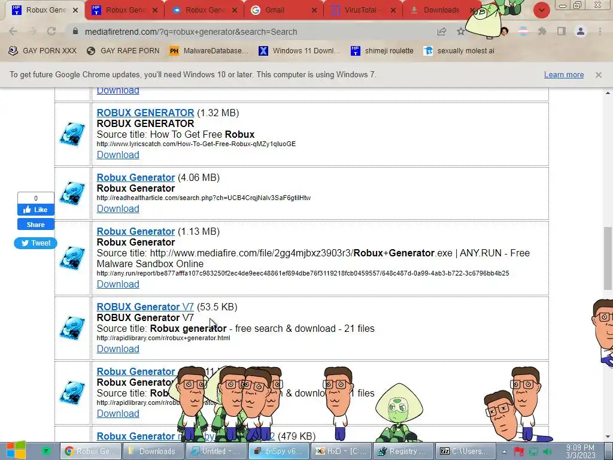613x460 pixels.
Task: Click Download link below rapidlibrary.com/r/robu partly hidden URL
Action: tap(118, 414)
